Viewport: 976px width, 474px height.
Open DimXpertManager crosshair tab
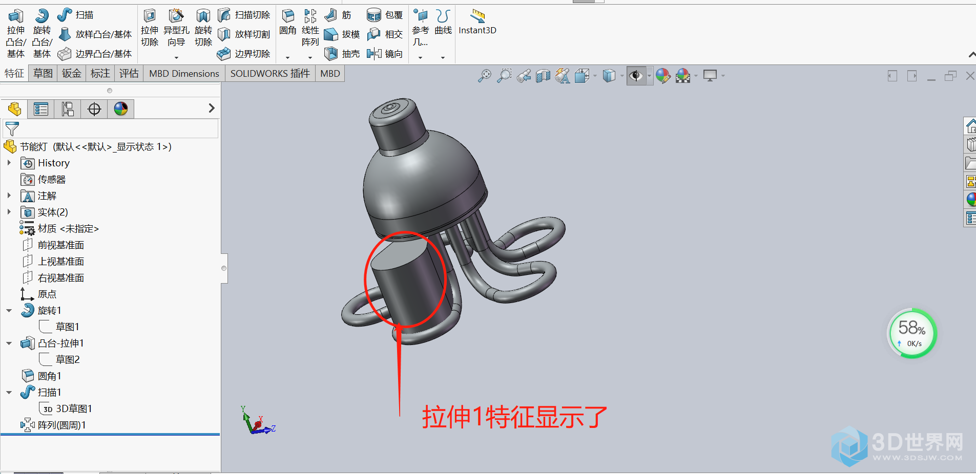tap(94, 109)
